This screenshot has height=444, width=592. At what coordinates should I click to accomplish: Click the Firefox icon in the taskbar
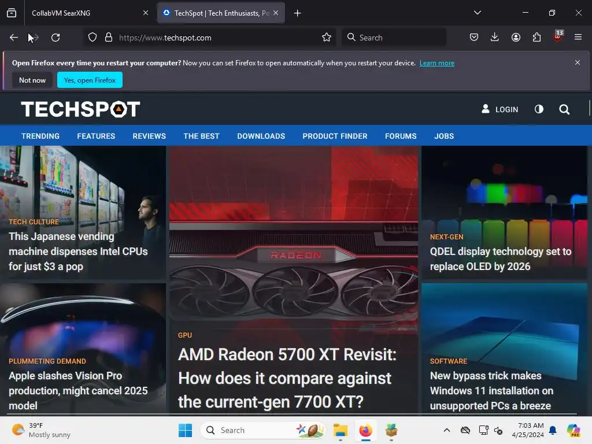(365, 430)
